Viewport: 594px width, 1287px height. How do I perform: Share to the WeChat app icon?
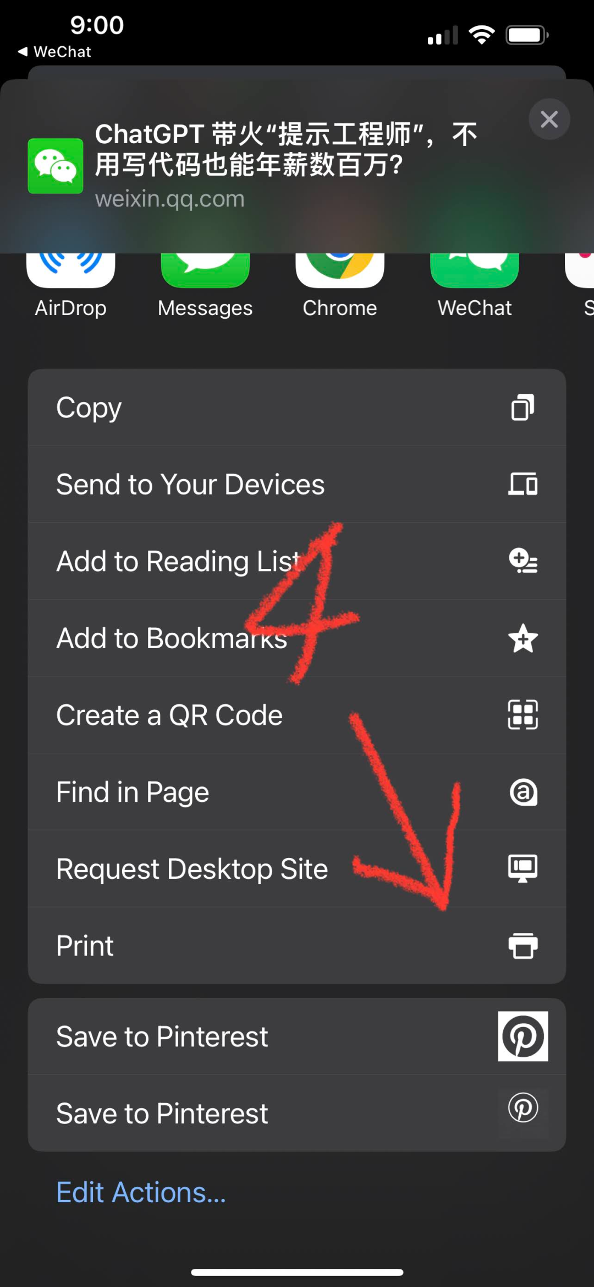(475, 271)
